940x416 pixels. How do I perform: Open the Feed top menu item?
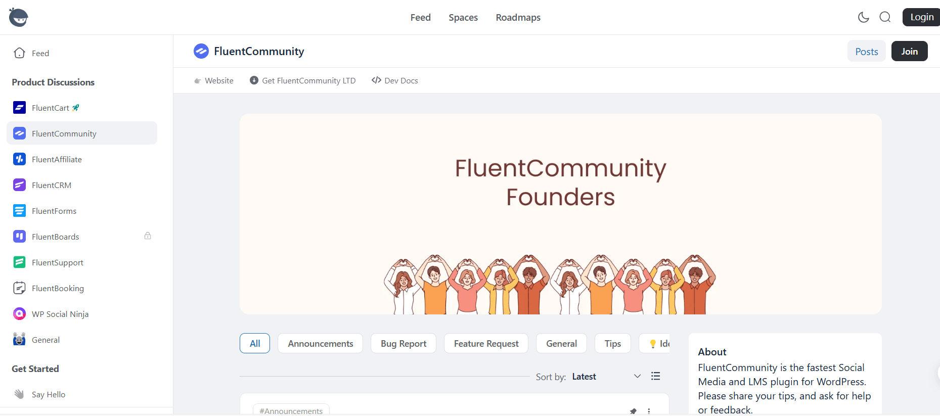point(420,17)
